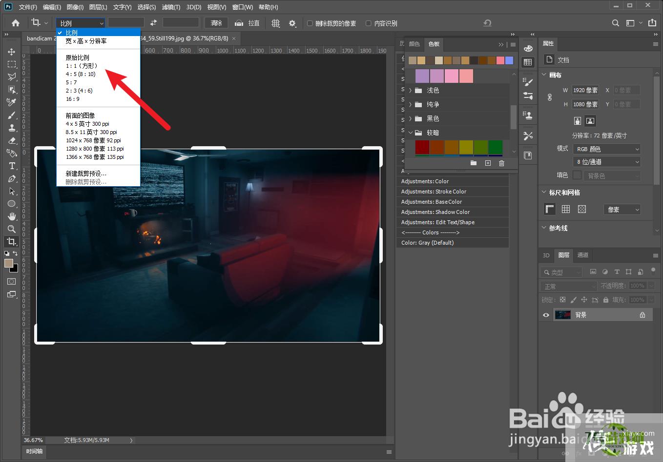
Task: Select the Pen tool
Action: [11, 178]
